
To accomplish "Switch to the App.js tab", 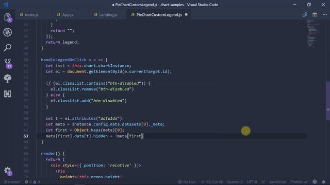I will tap(68, 15).
